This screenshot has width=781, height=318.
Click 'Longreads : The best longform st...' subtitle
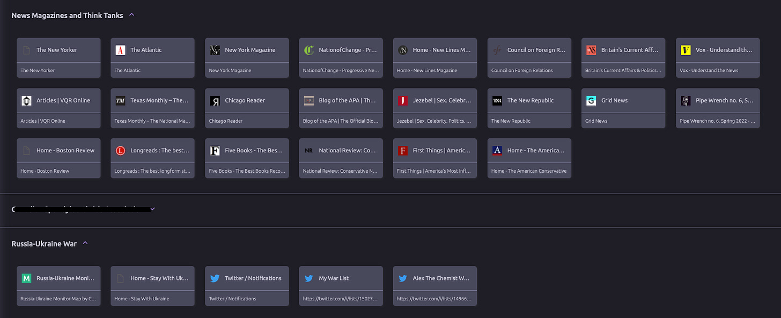point(152,171)
